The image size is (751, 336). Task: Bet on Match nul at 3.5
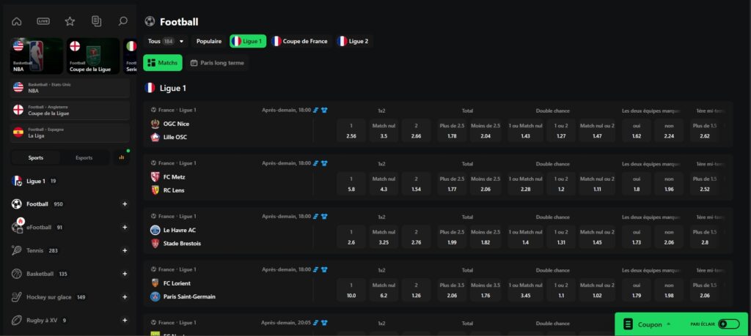point(384,130)
